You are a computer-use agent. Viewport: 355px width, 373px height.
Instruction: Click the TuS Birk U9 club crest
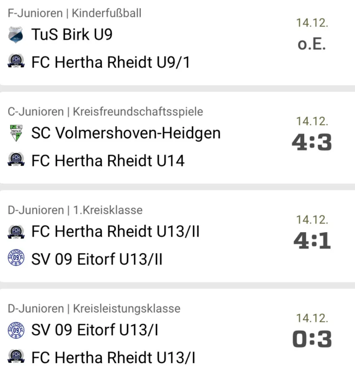point(16,35)
